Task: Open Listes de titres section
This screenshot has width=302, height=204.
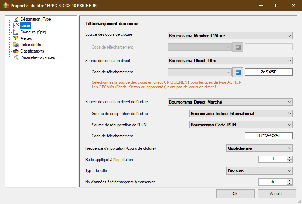Action: pyautogui.click(x=32, y=45)
